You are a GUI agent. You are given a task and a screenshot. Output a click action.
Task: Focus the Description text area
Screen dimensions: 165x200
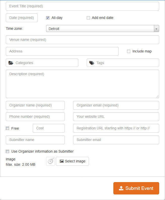82,84
